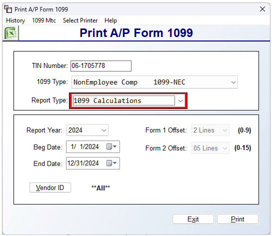Open the Form 1 Offset dropdown
The height and width of the screenshot is (236, 272).
[x=210, y=130]
